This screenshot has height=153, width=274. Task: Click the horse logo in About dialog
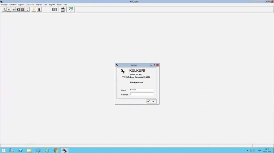pyautogui.click(x=123, y=71)
